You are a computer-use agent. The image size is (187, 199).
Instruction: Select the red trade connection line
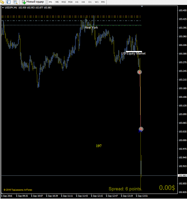(x=140, y=101)
